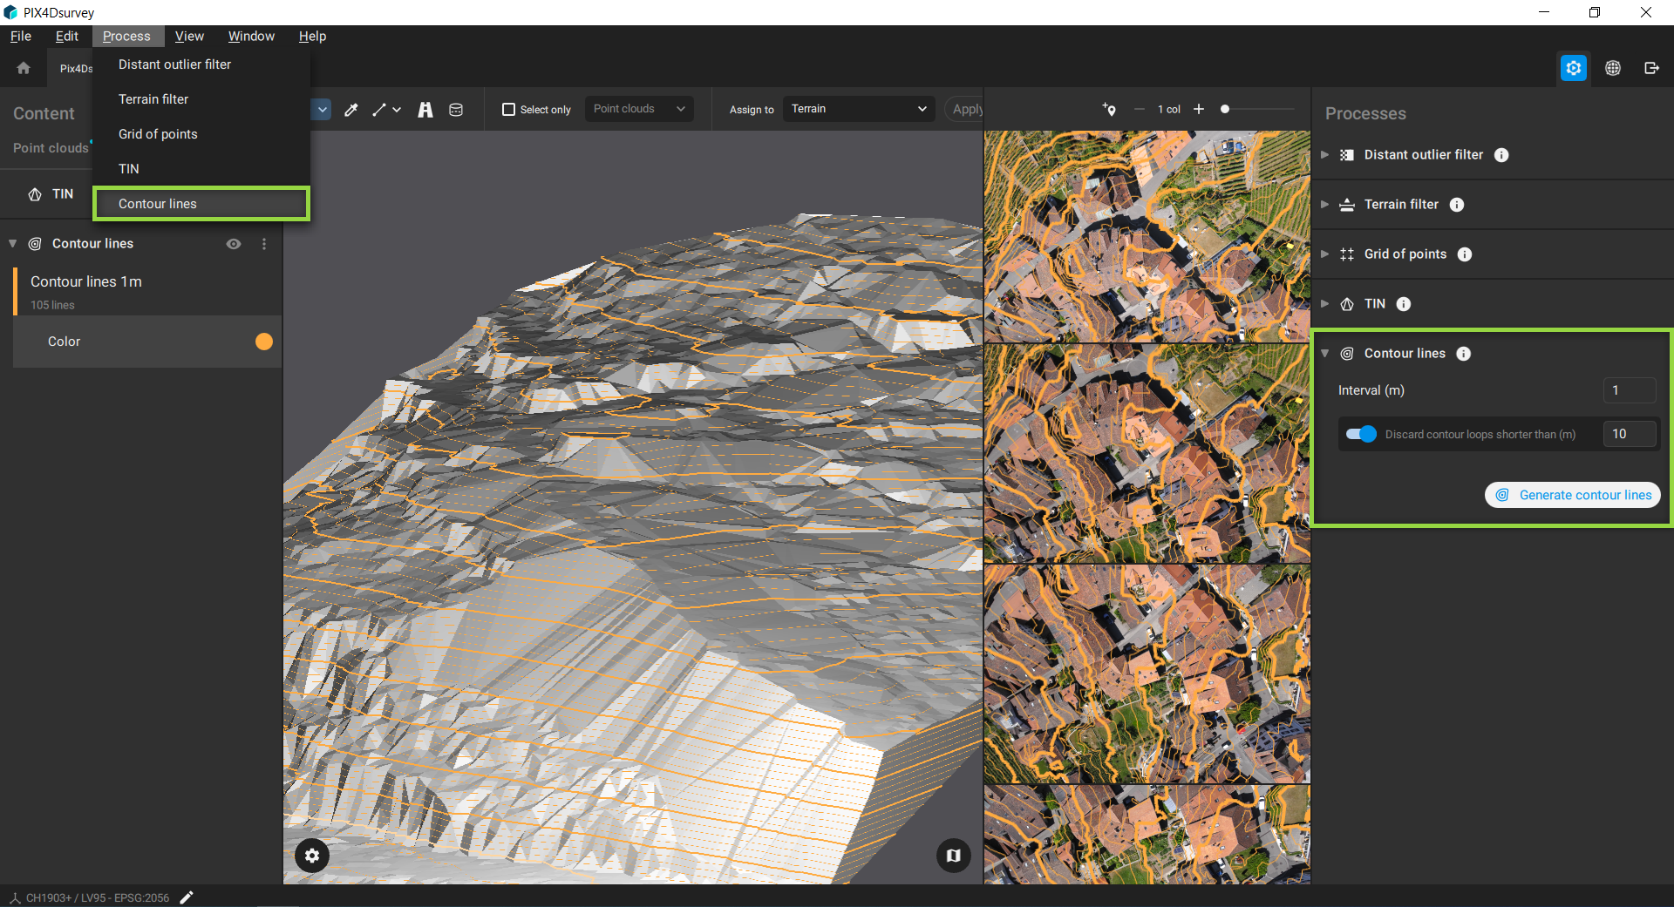Click the export icon at top right corner
The image size is (1674, 907).
1652,67
